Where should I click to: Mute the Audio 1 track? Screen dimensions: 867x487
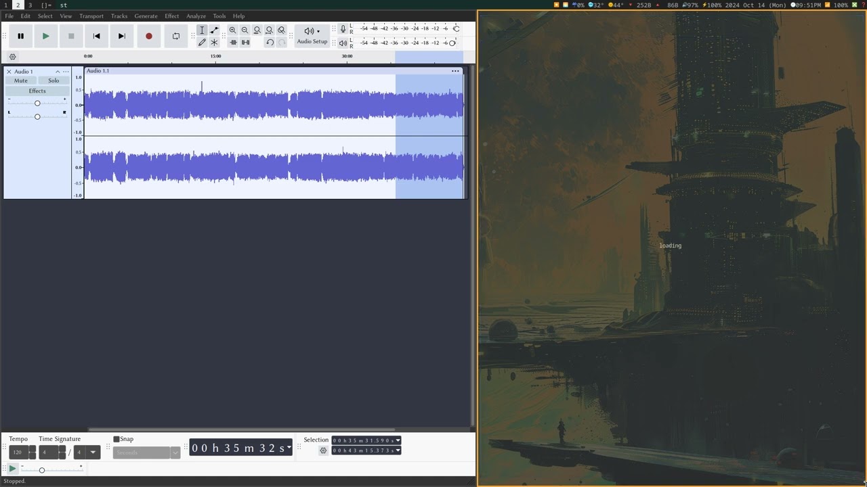21,80
